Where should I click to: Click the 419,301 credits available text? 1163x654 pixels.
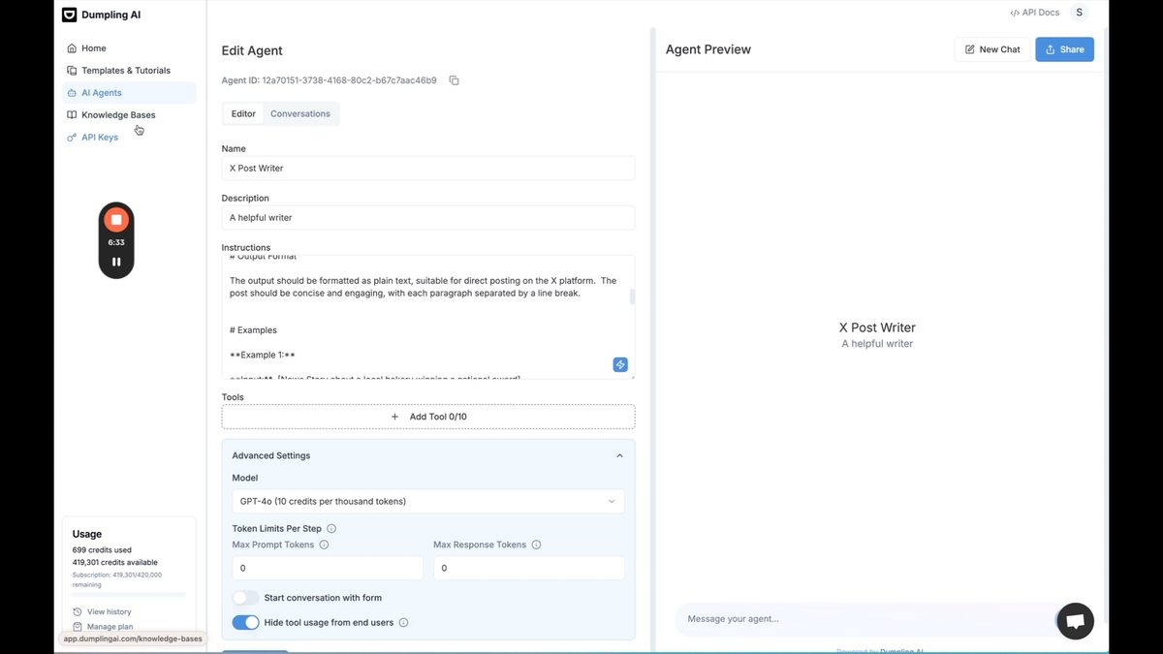(x=115, y=562)
